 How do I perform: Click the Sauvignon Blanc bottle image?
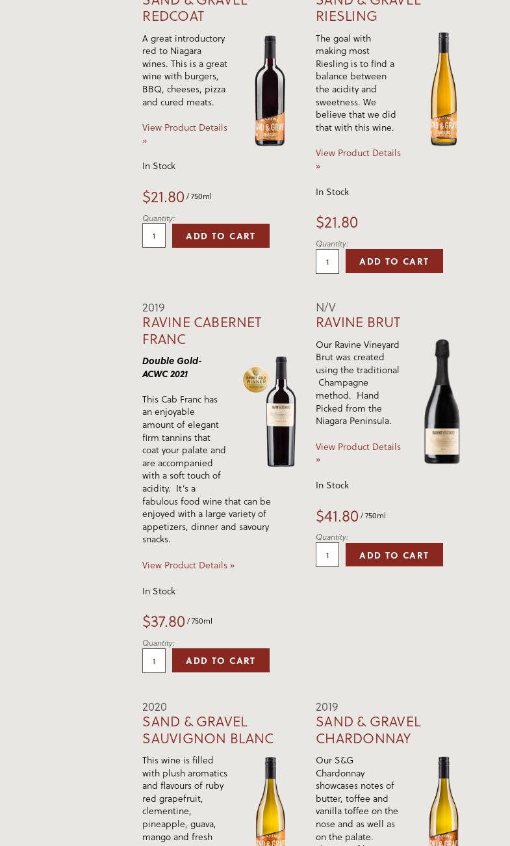coord(270,801)
